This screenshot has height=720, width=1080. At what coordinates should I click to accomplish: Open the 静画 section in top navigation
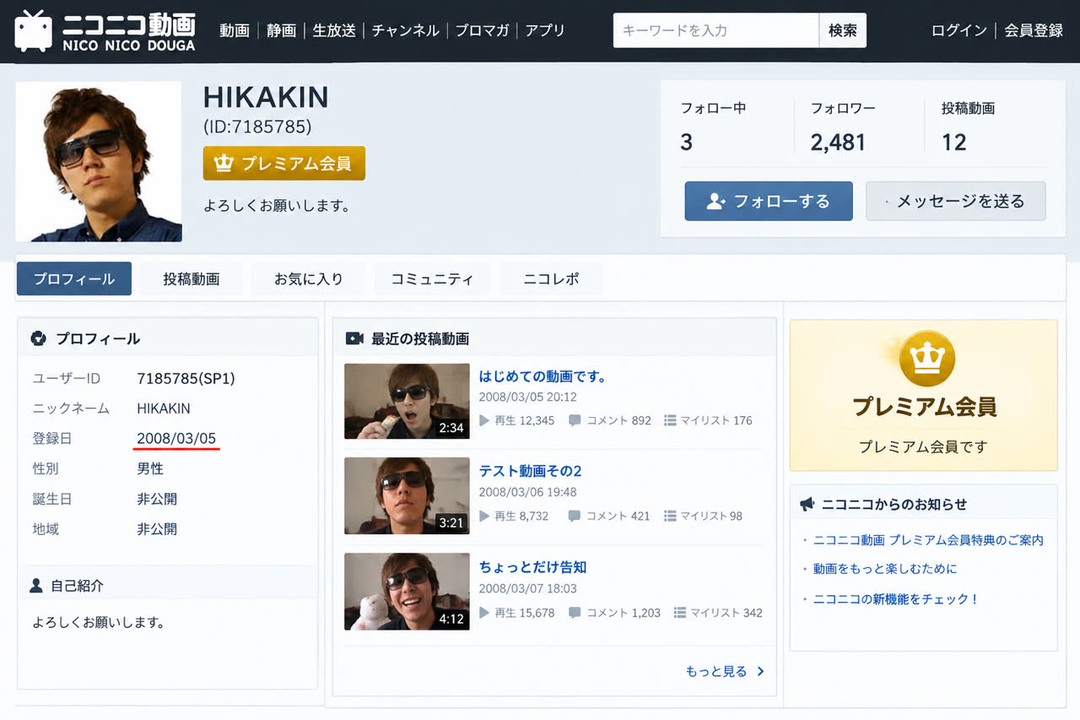click(281, 30)
